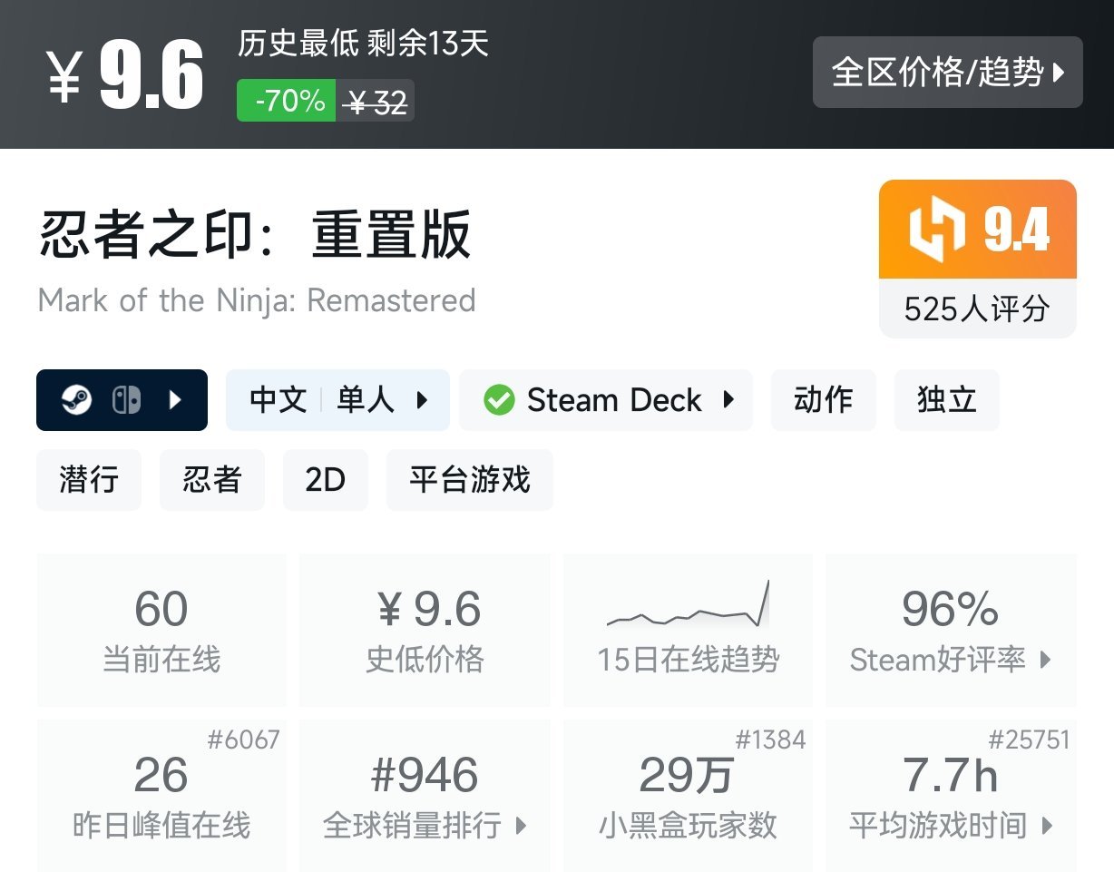Select the 忍者 ninja tag
This screenshot has width=1114, height=872.
(211, 480)
